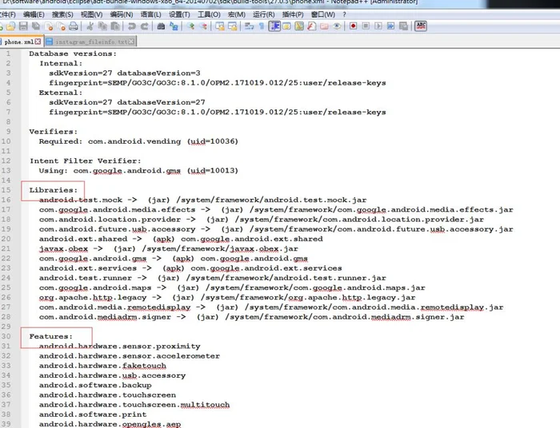Image resolution: width=560 pixels, height=428 pixels.
Task: Run macro multiple times icon
Action: (x=390, y=26)
